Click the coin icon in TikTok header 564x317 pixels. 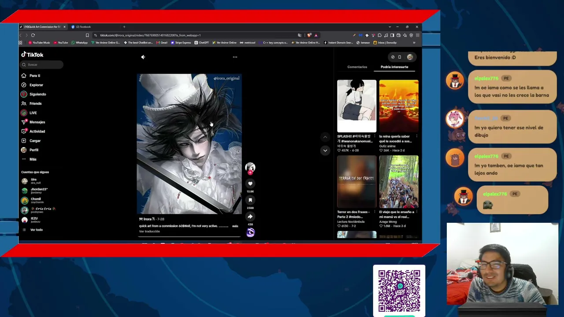[393, 57]
